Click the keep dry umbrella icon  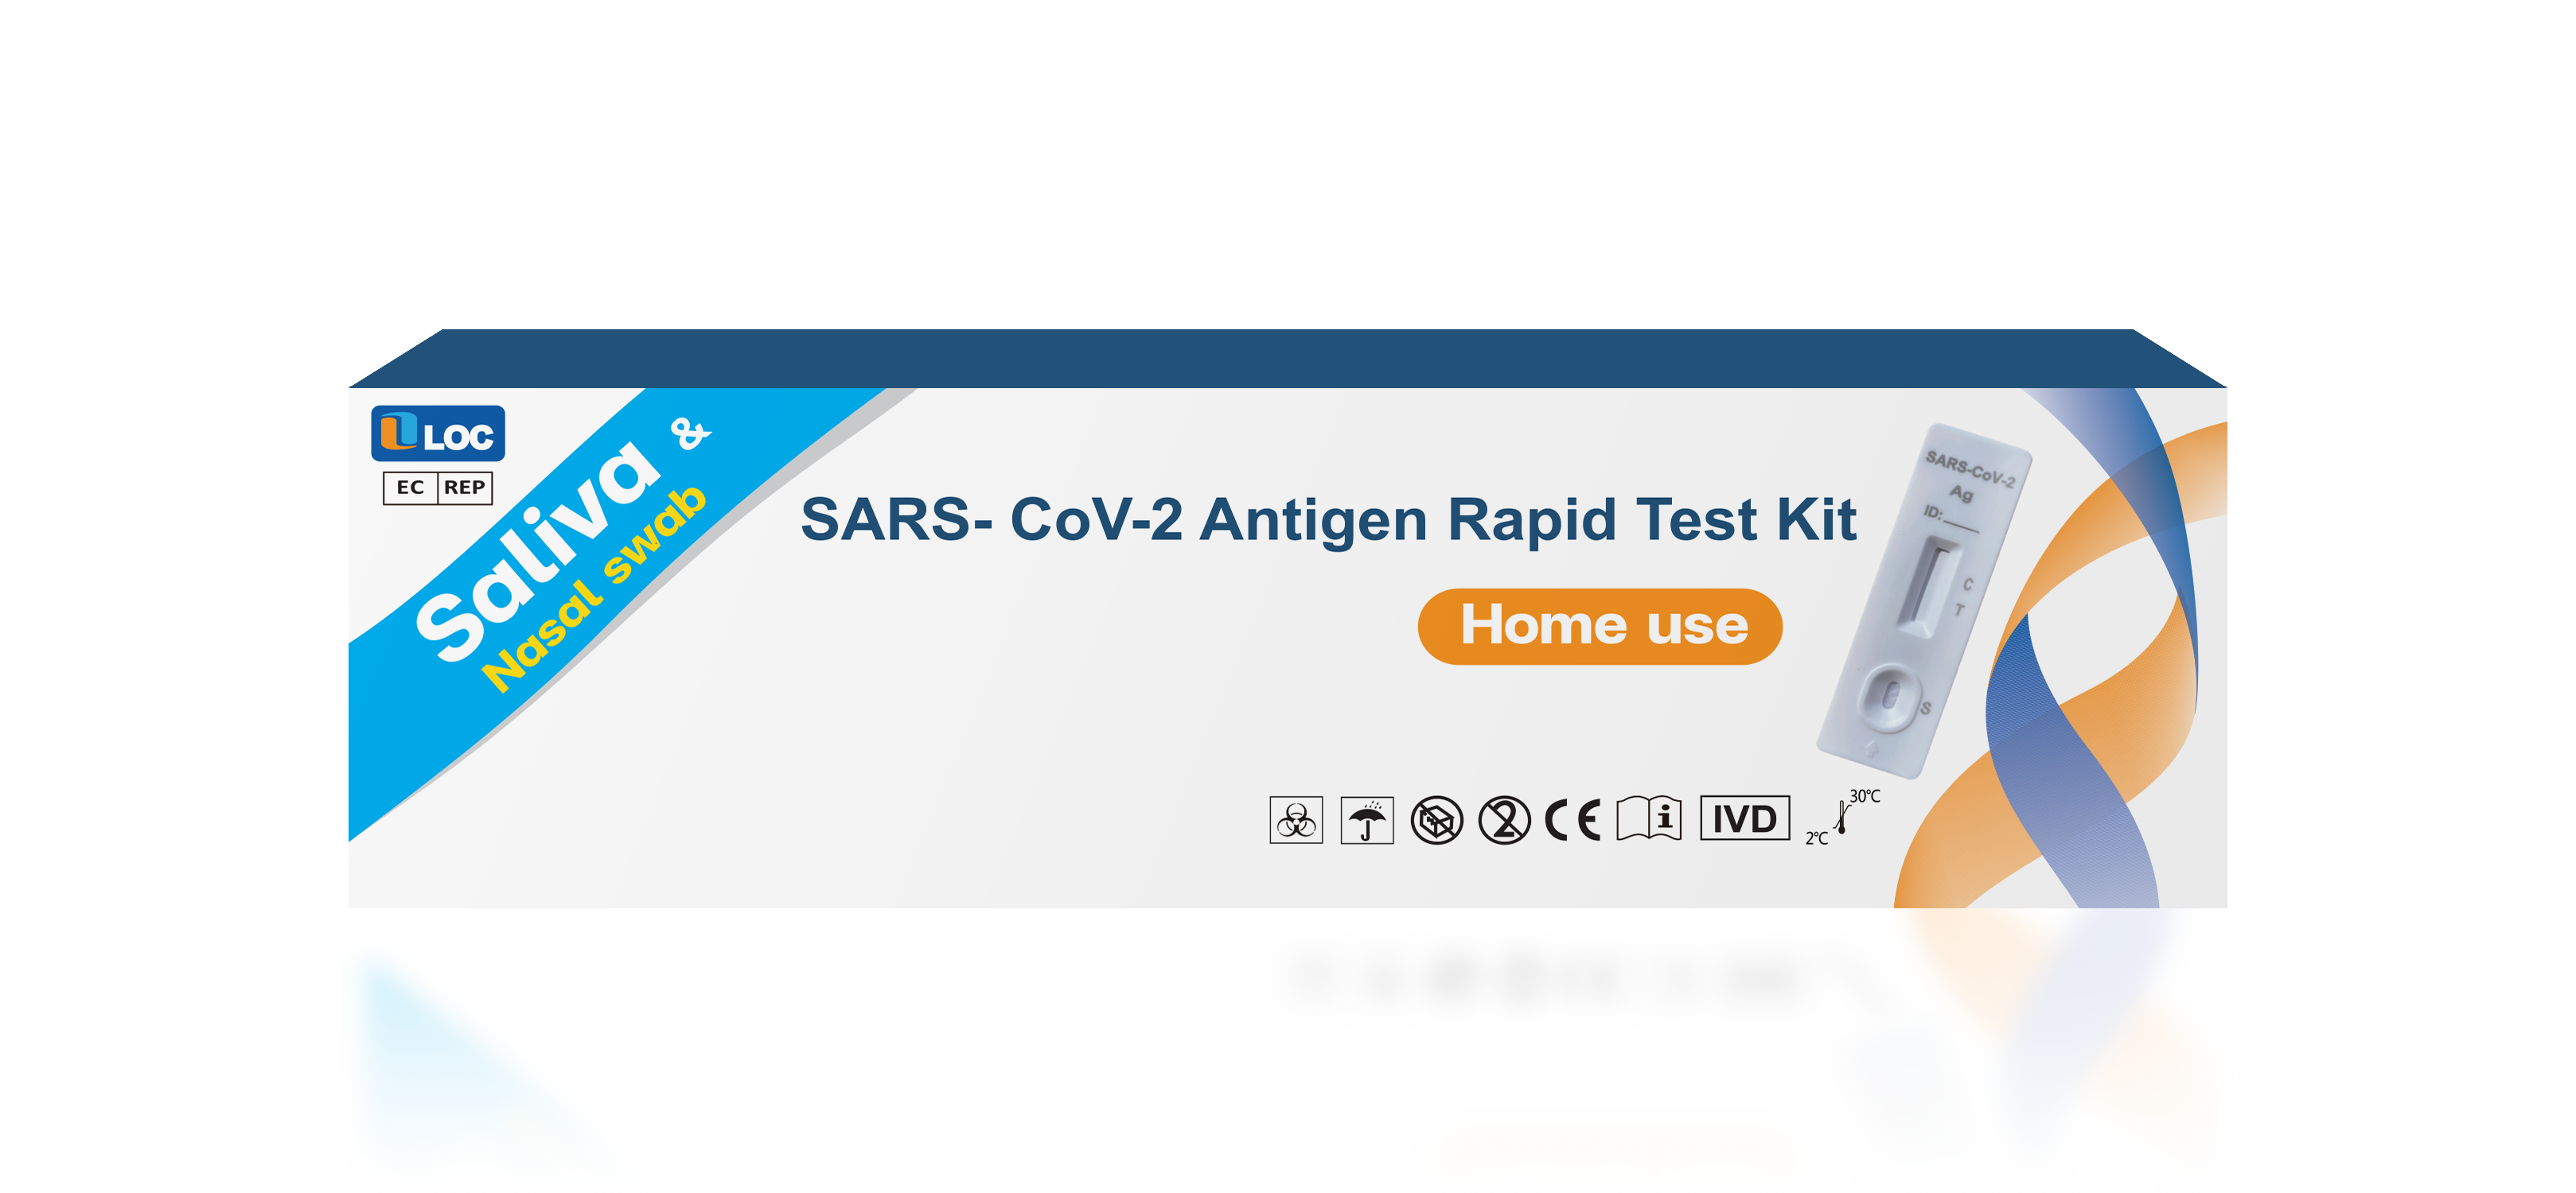pos(1367,819)
